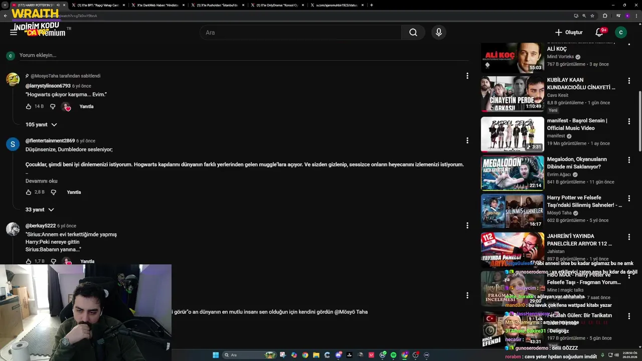
Task: Switch to the X'te DarkWeb Haber tab
Action: 158,5
